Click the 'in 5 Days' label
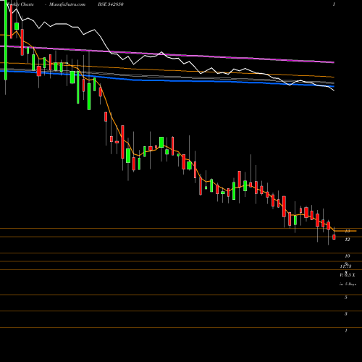 point(348,285)
